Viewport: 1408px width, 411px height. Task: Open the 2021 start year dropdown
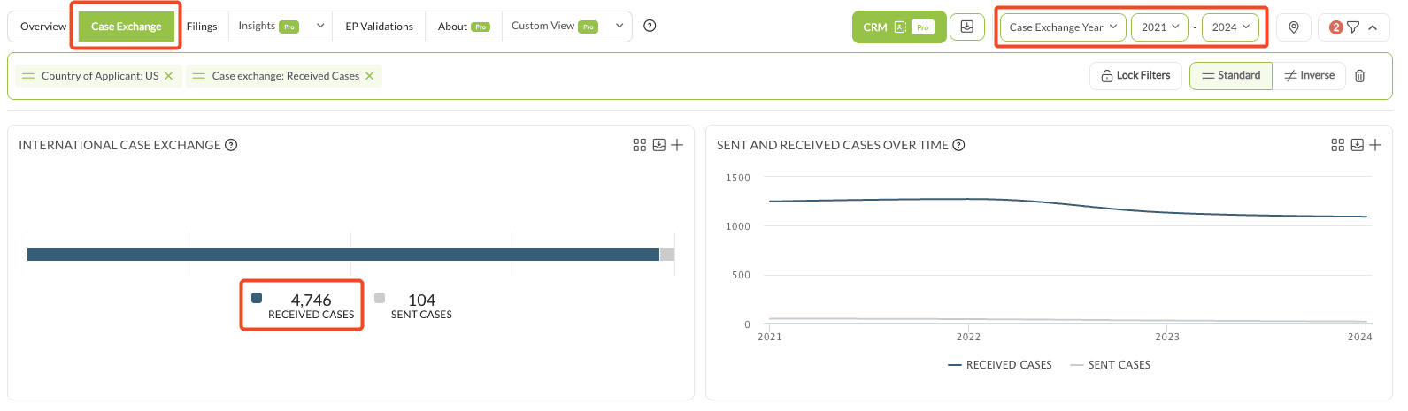[1159, 27]
